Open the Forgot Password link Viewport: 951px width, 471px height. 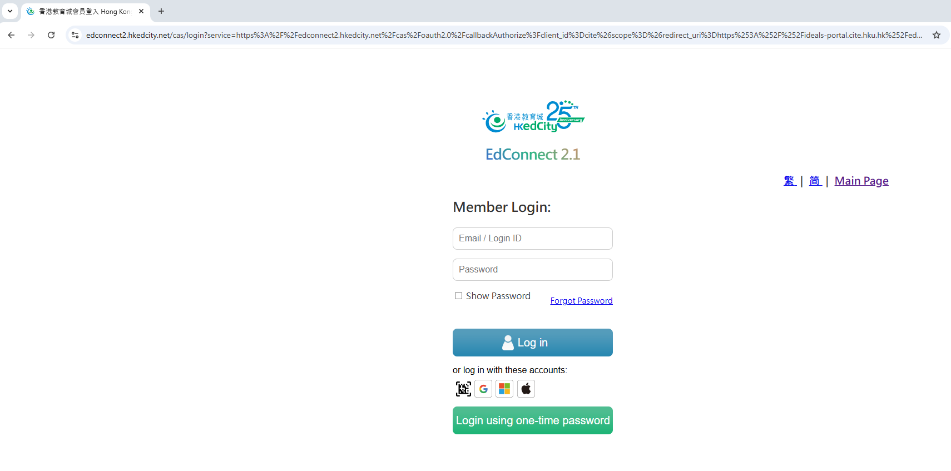pos(581,301)
